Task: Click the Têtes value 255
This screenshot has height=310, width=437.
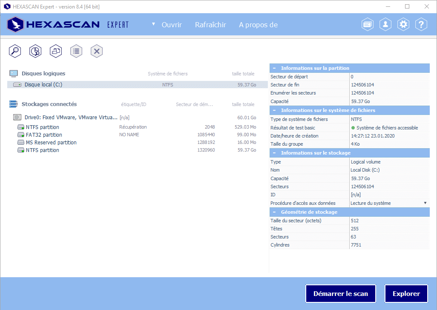Action: coord(354,229)
